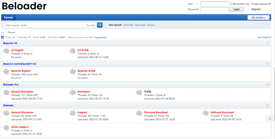Click the User name input field
The width and height of the screenshot is (275, 139).
tap(214, 4)
